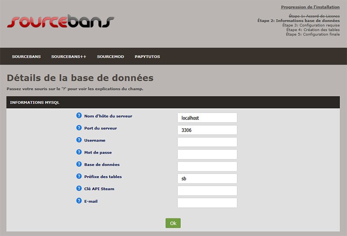Click the help icon beside Port du serveur
347x236 pixels.
click(79, 128)
